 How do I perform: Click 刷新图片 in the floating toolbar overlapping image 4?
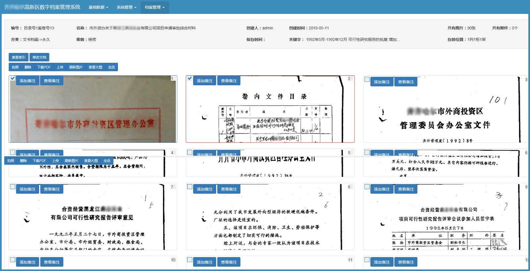click(x=71, y=161)
